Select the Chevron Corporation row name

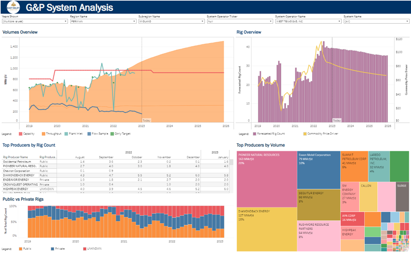coord(17,171)
